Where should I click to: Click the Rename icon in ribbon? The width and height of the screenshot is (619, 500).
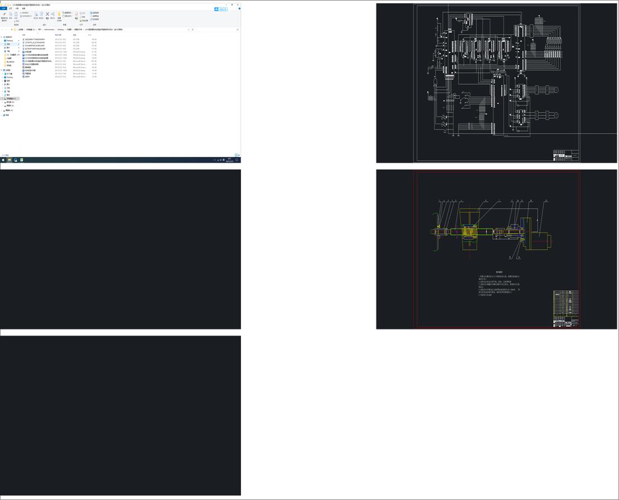(x=52, y=14)
